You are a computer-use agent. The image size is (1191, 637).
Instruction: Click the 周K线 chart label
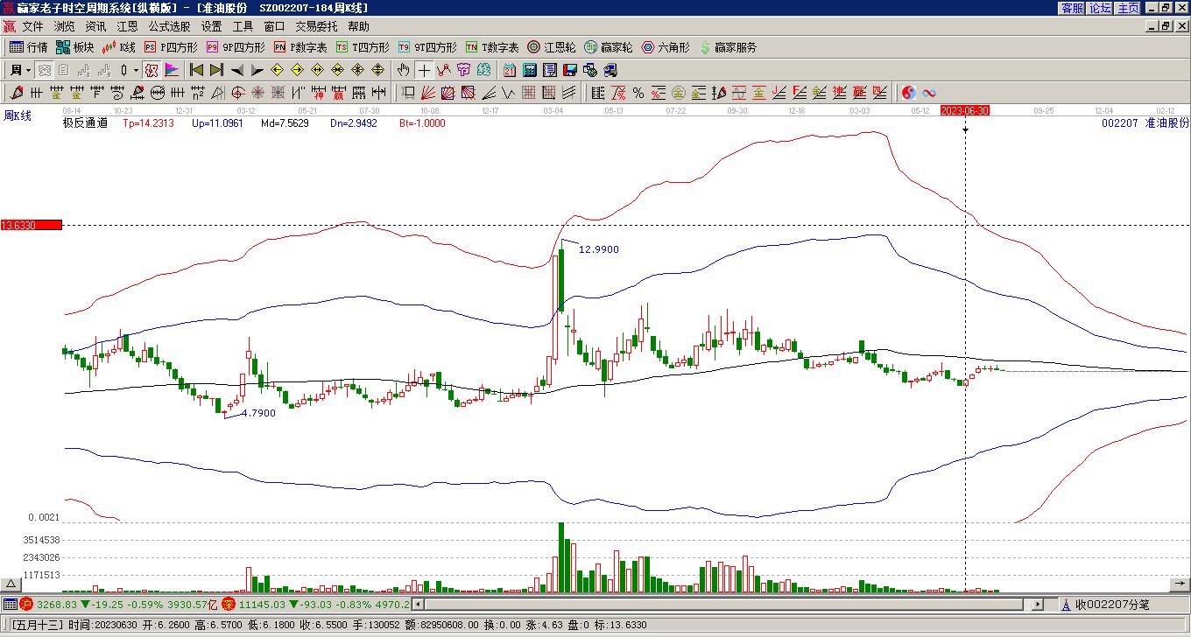(x=18, y=115)
